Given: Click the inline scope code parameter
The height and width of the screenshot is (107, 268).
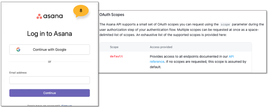Looking at the screenshot, I should pos(225,25).
